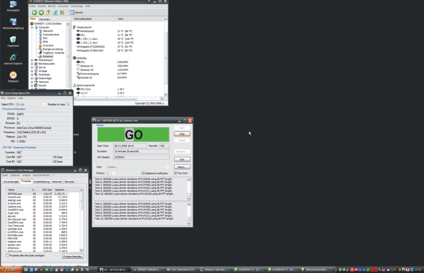Click the users icon in EVEREST toolbar
The width and height of the screenshot is (424, 273).
(62, 12)
